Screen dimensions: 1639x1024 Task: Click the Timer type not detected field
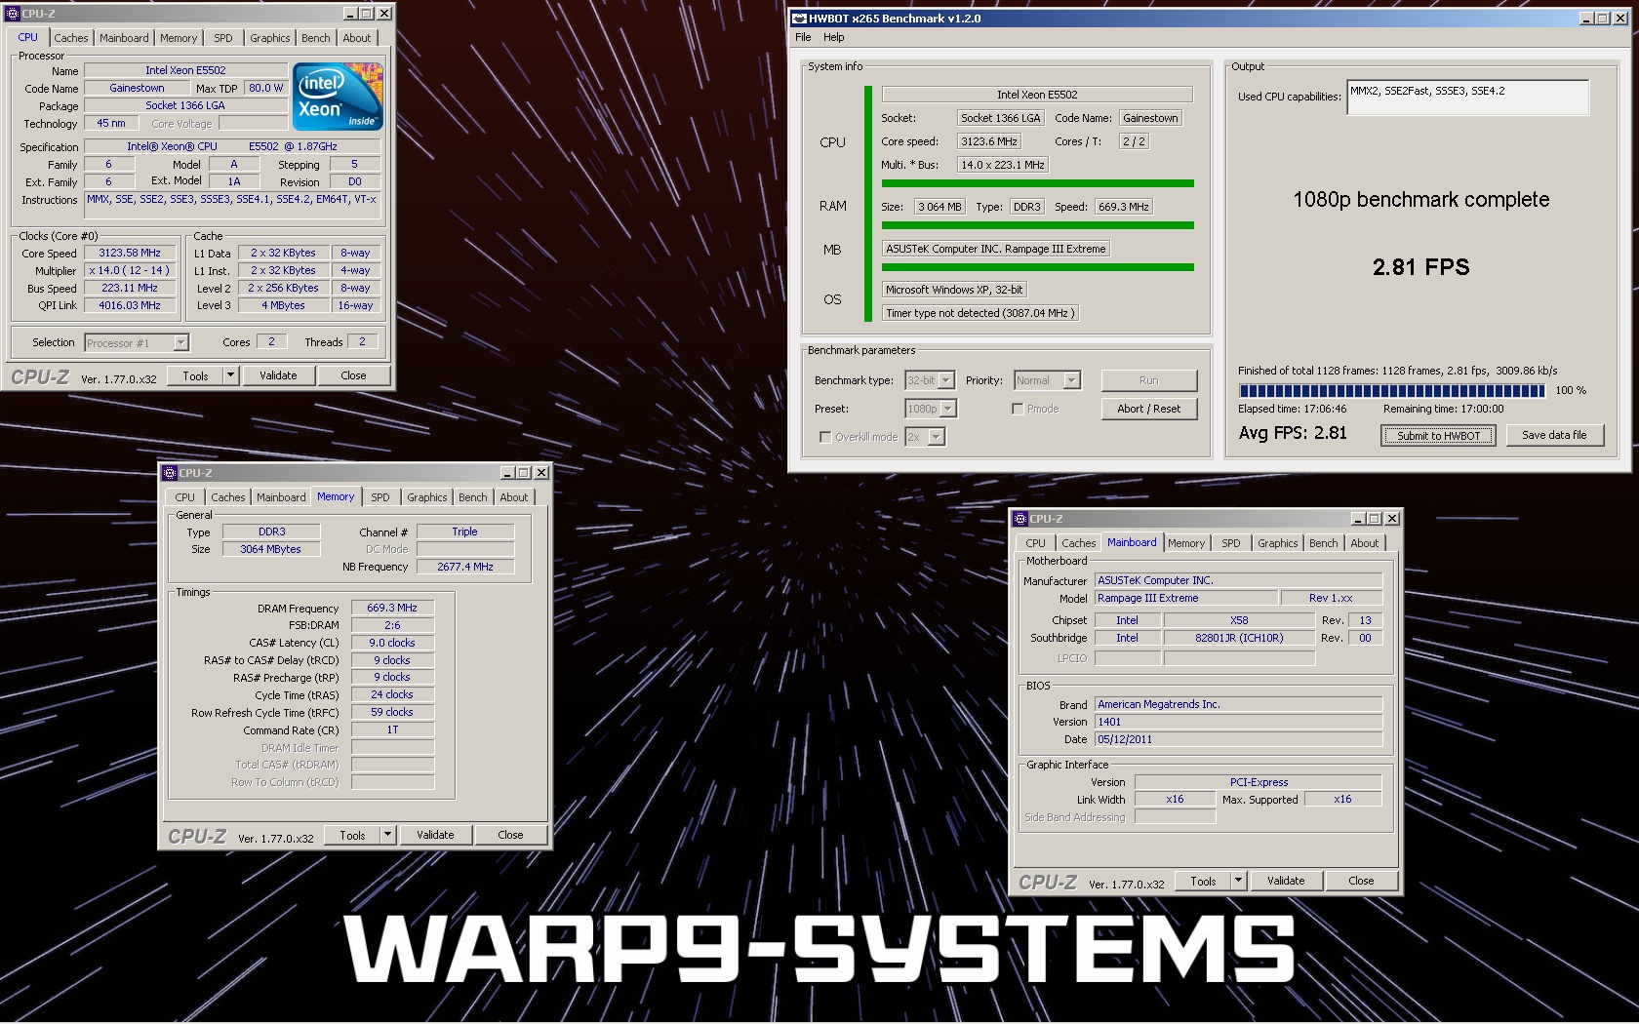(980, 313)
